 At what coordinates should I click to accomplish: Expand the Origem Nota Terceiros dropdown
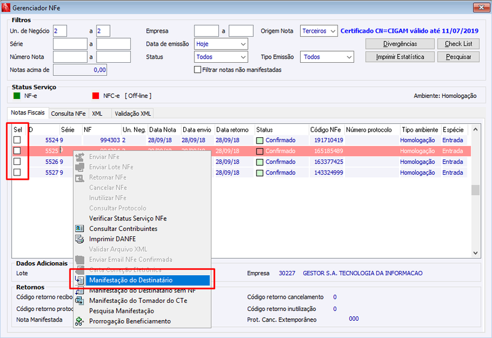tap(319, 31)
